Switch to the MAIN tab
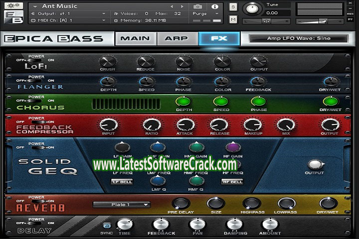This screenshot has width=359, height=239. pyautogui.click(x=135, y=38)
